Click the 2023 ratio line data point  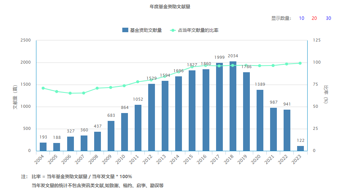pyautogui.click(x=300, y=63)
